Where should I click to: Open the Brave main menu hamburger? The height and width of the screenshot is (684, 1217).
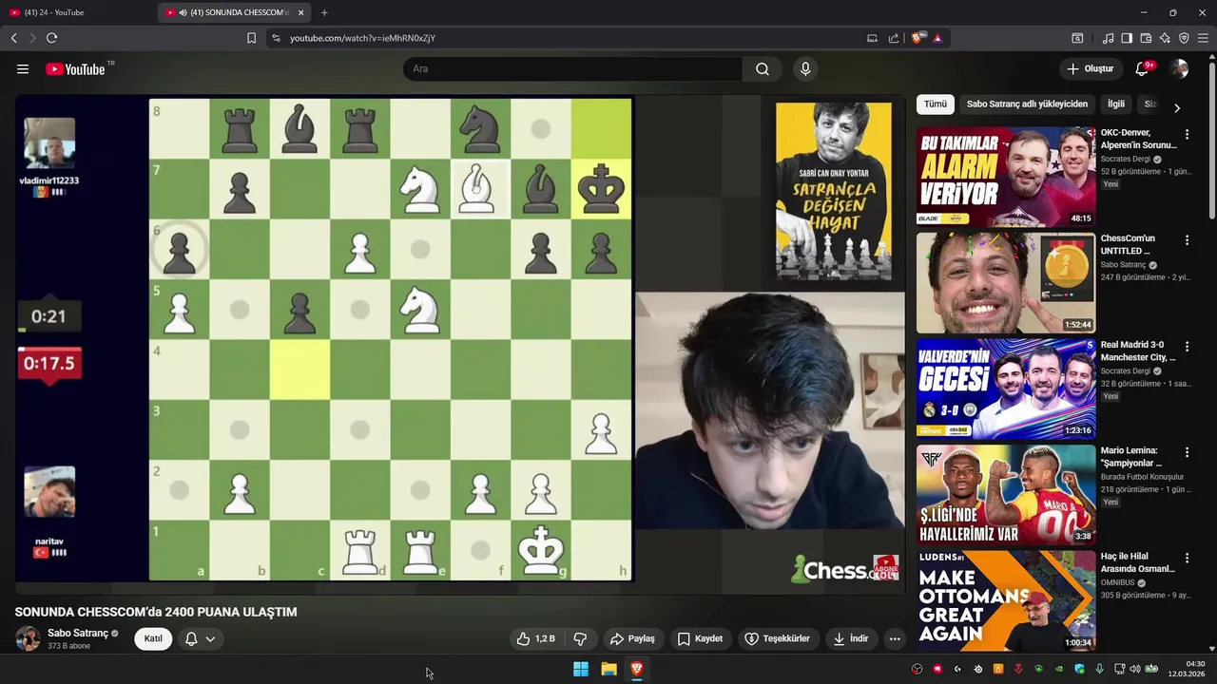point(1204,38)
